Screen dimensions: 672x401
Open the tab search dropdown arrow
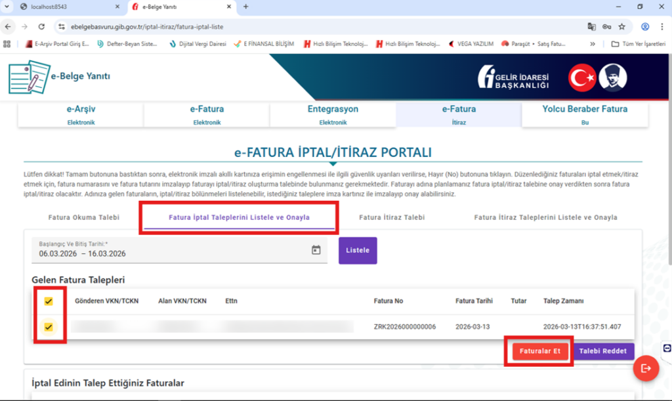[7, 7]
